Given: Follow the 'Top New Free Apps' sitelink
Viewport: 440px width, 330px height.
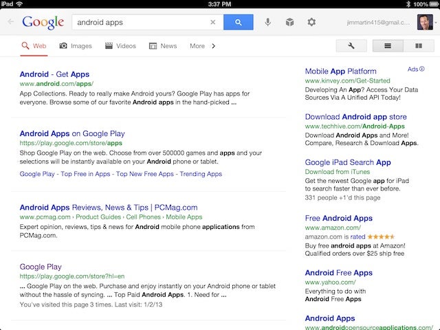Looking at the screenshot, I should (145, 174).
